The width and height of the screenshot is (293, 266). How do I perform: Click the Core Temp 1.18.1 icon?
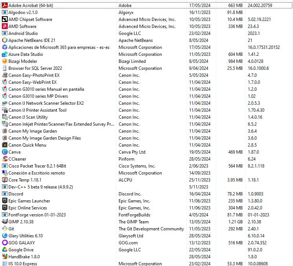(x=5, y=180)
